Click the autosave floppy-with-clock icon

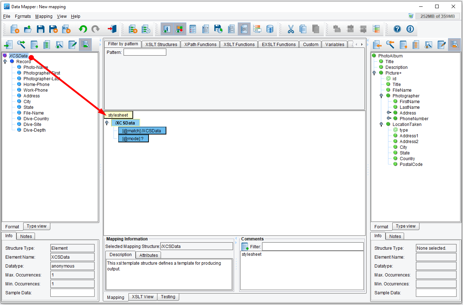pos(218,29)
